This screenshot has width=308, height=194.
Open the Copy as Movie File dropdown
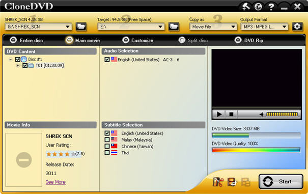tap(213, 26)
